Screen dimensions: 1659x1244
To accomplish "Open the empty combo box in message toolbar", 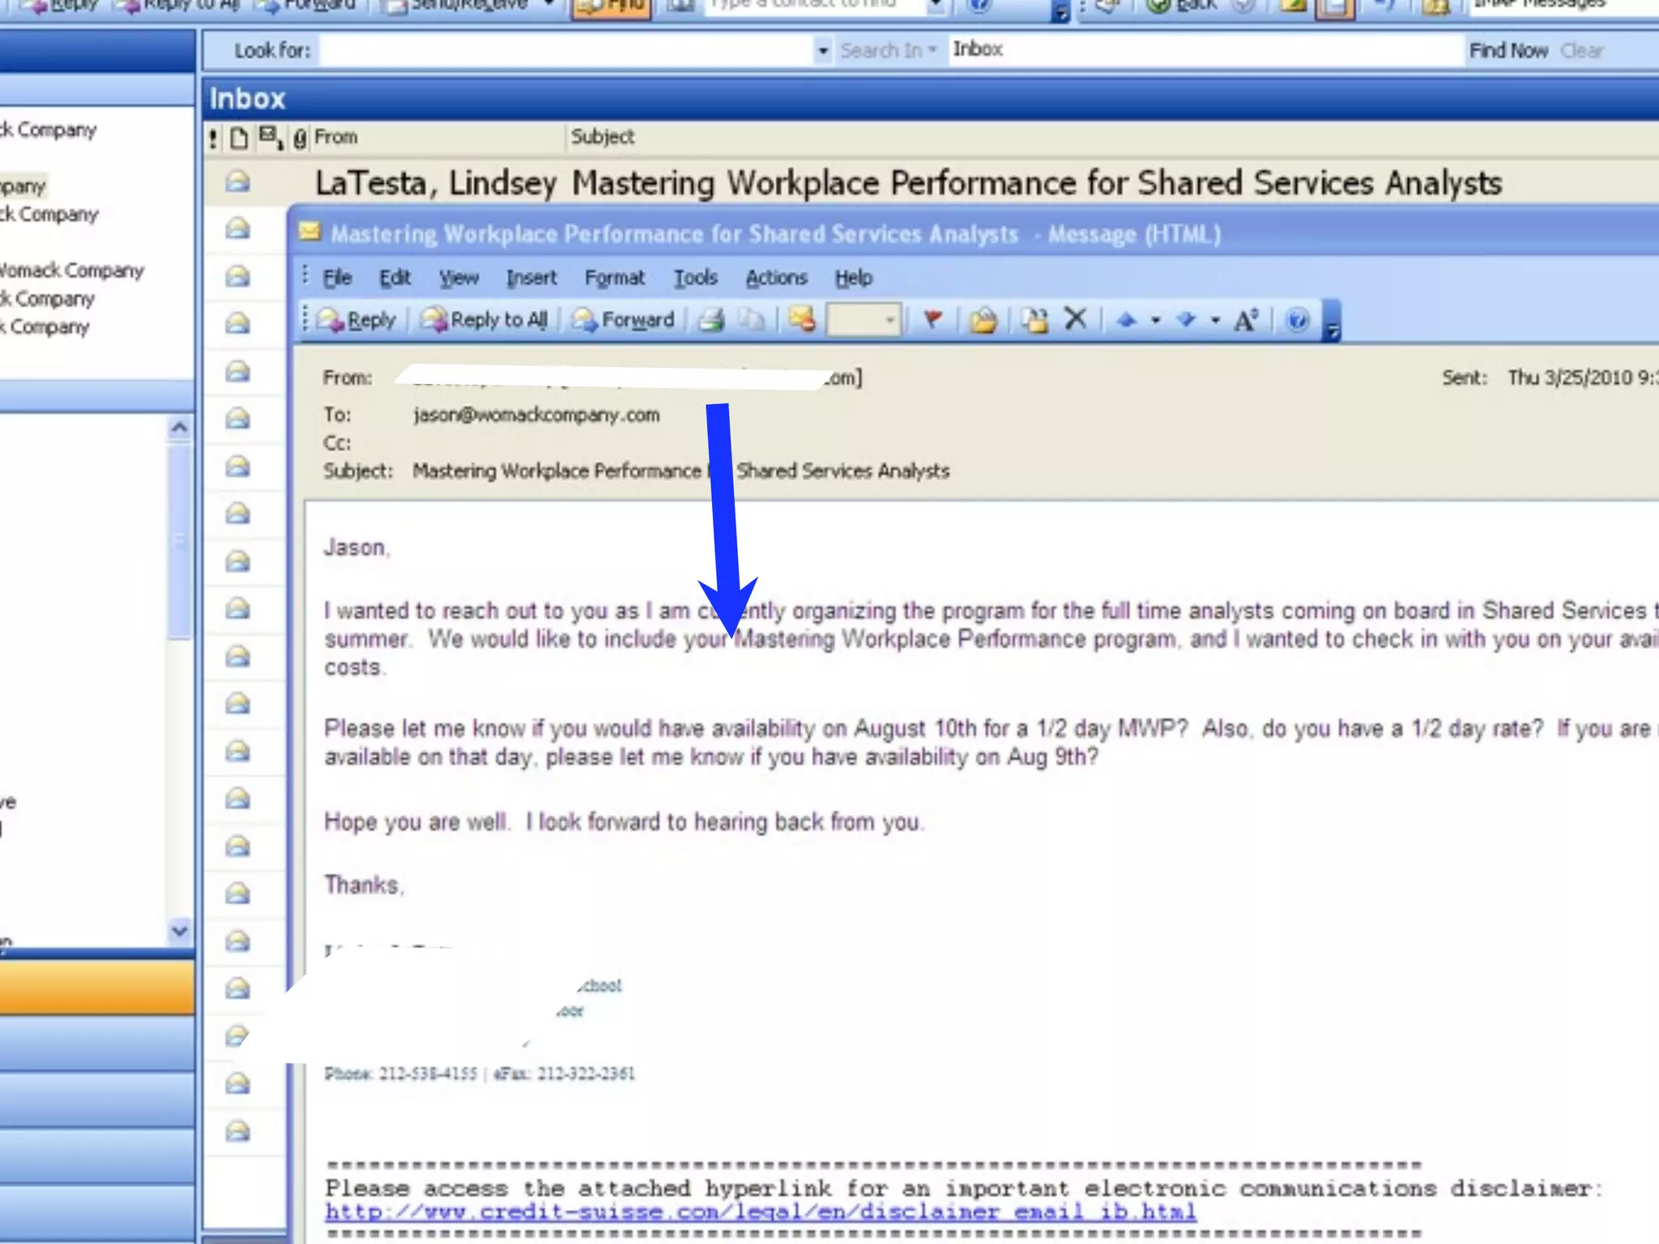I will point(890,321).
